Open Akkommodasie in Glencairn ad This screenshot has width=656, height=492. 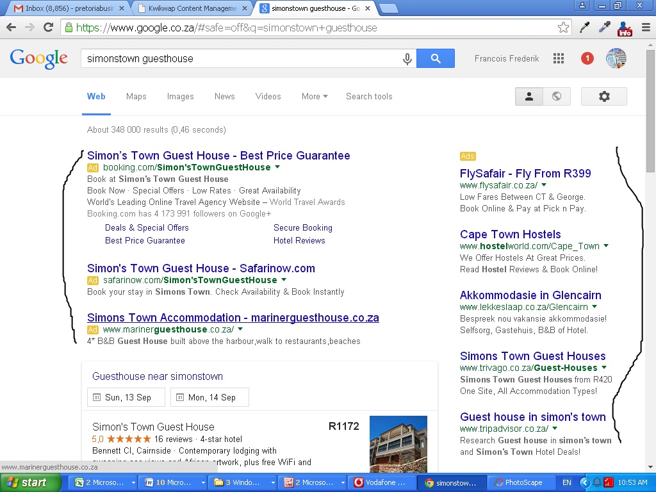pyautogui.click(x=530, y=295)
